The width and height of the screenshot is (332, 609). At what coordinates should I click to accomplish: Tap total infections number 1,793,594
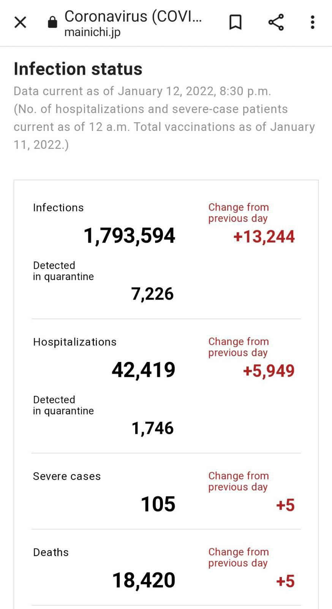tap(129, 236)
